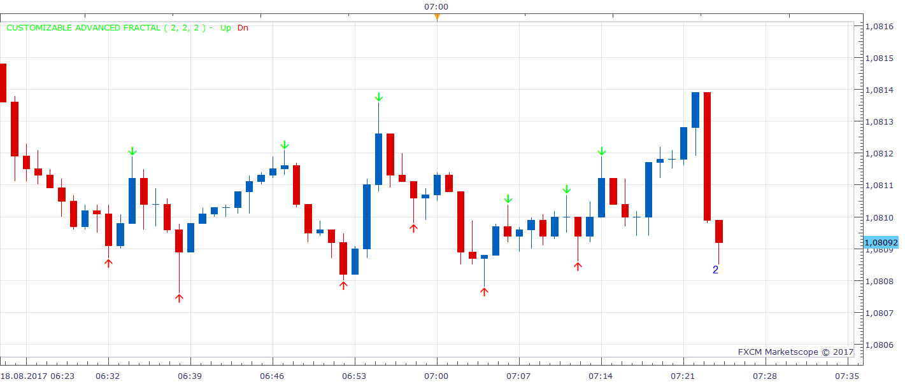Click the orange triangle marker under top 07:00
Image resolution: width=905 pixels, height=384 pixels.
437,17
